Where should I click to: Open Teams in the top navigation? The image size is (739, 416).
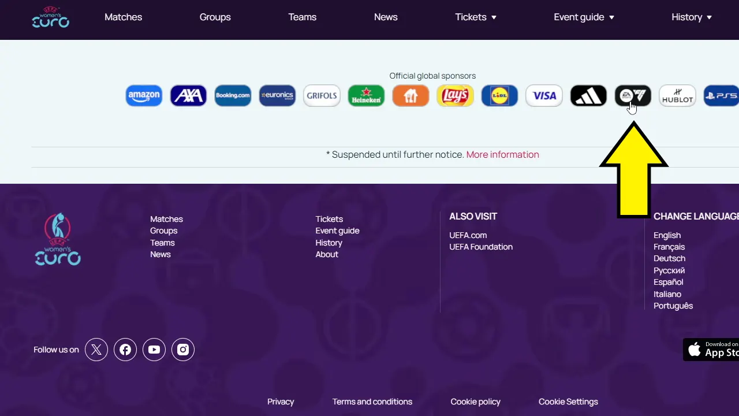(x=303, y=17)
